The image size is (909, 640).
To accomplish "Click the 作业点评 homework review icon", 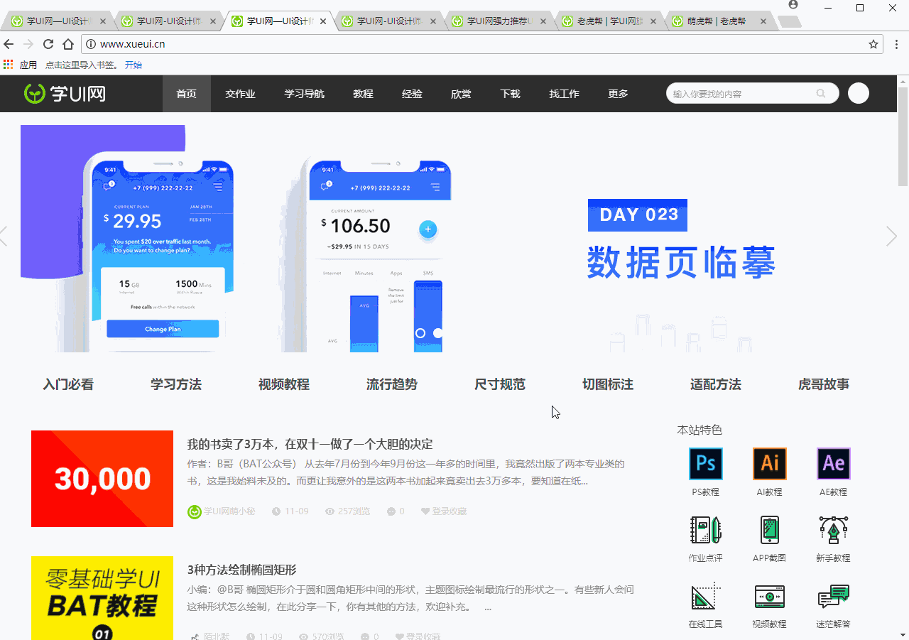I will click(x=705, y=530).
